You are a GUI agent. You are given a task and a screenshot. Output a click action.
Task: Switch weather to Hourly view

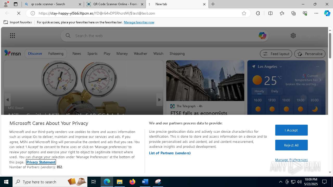[259, 91]
